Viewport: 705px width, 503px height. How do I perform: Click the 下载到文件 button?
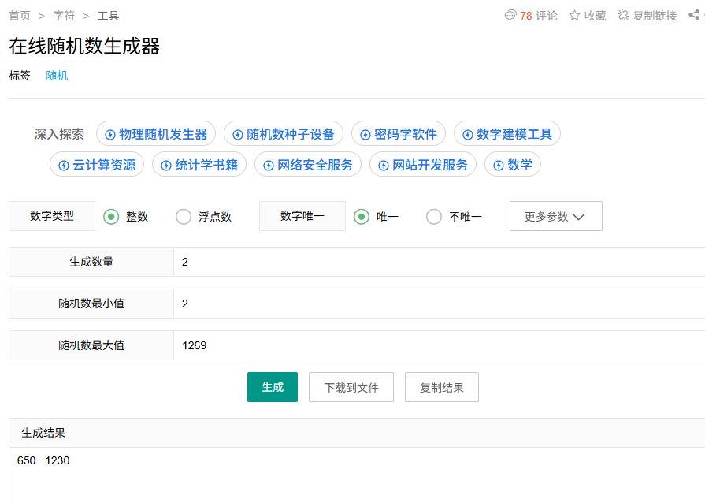(351, 388)
